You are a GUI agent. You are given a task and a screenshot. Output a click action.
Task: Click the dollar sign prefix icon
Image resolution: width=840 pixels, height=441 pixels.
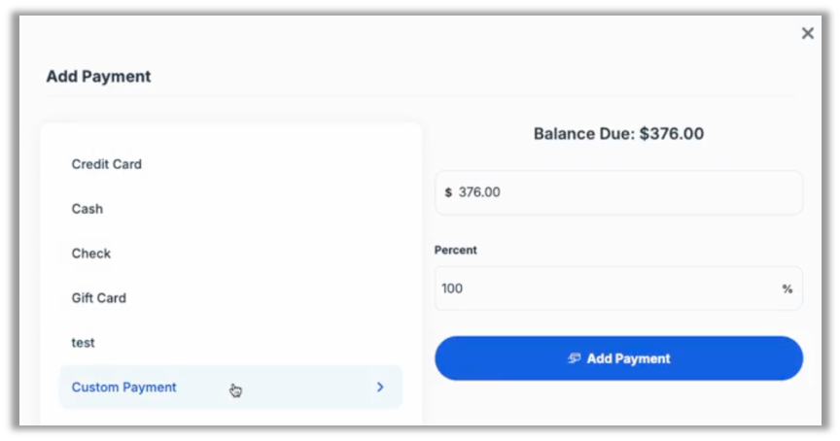pyautogui.click(x=448, y=192)
